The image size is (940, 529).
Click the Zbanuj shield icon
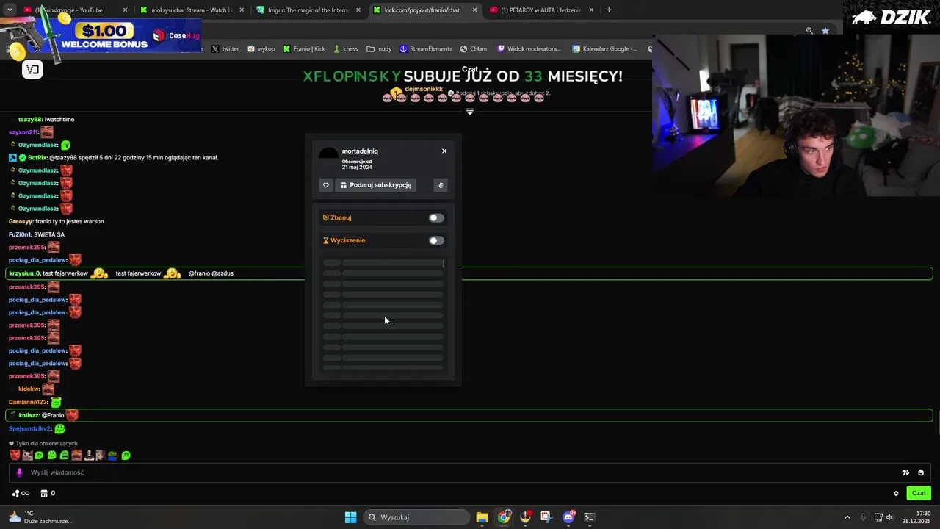(325, 217)
